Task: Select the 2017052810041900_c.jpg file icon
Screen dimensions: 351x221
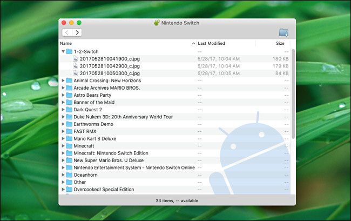Action: [76, 58]
